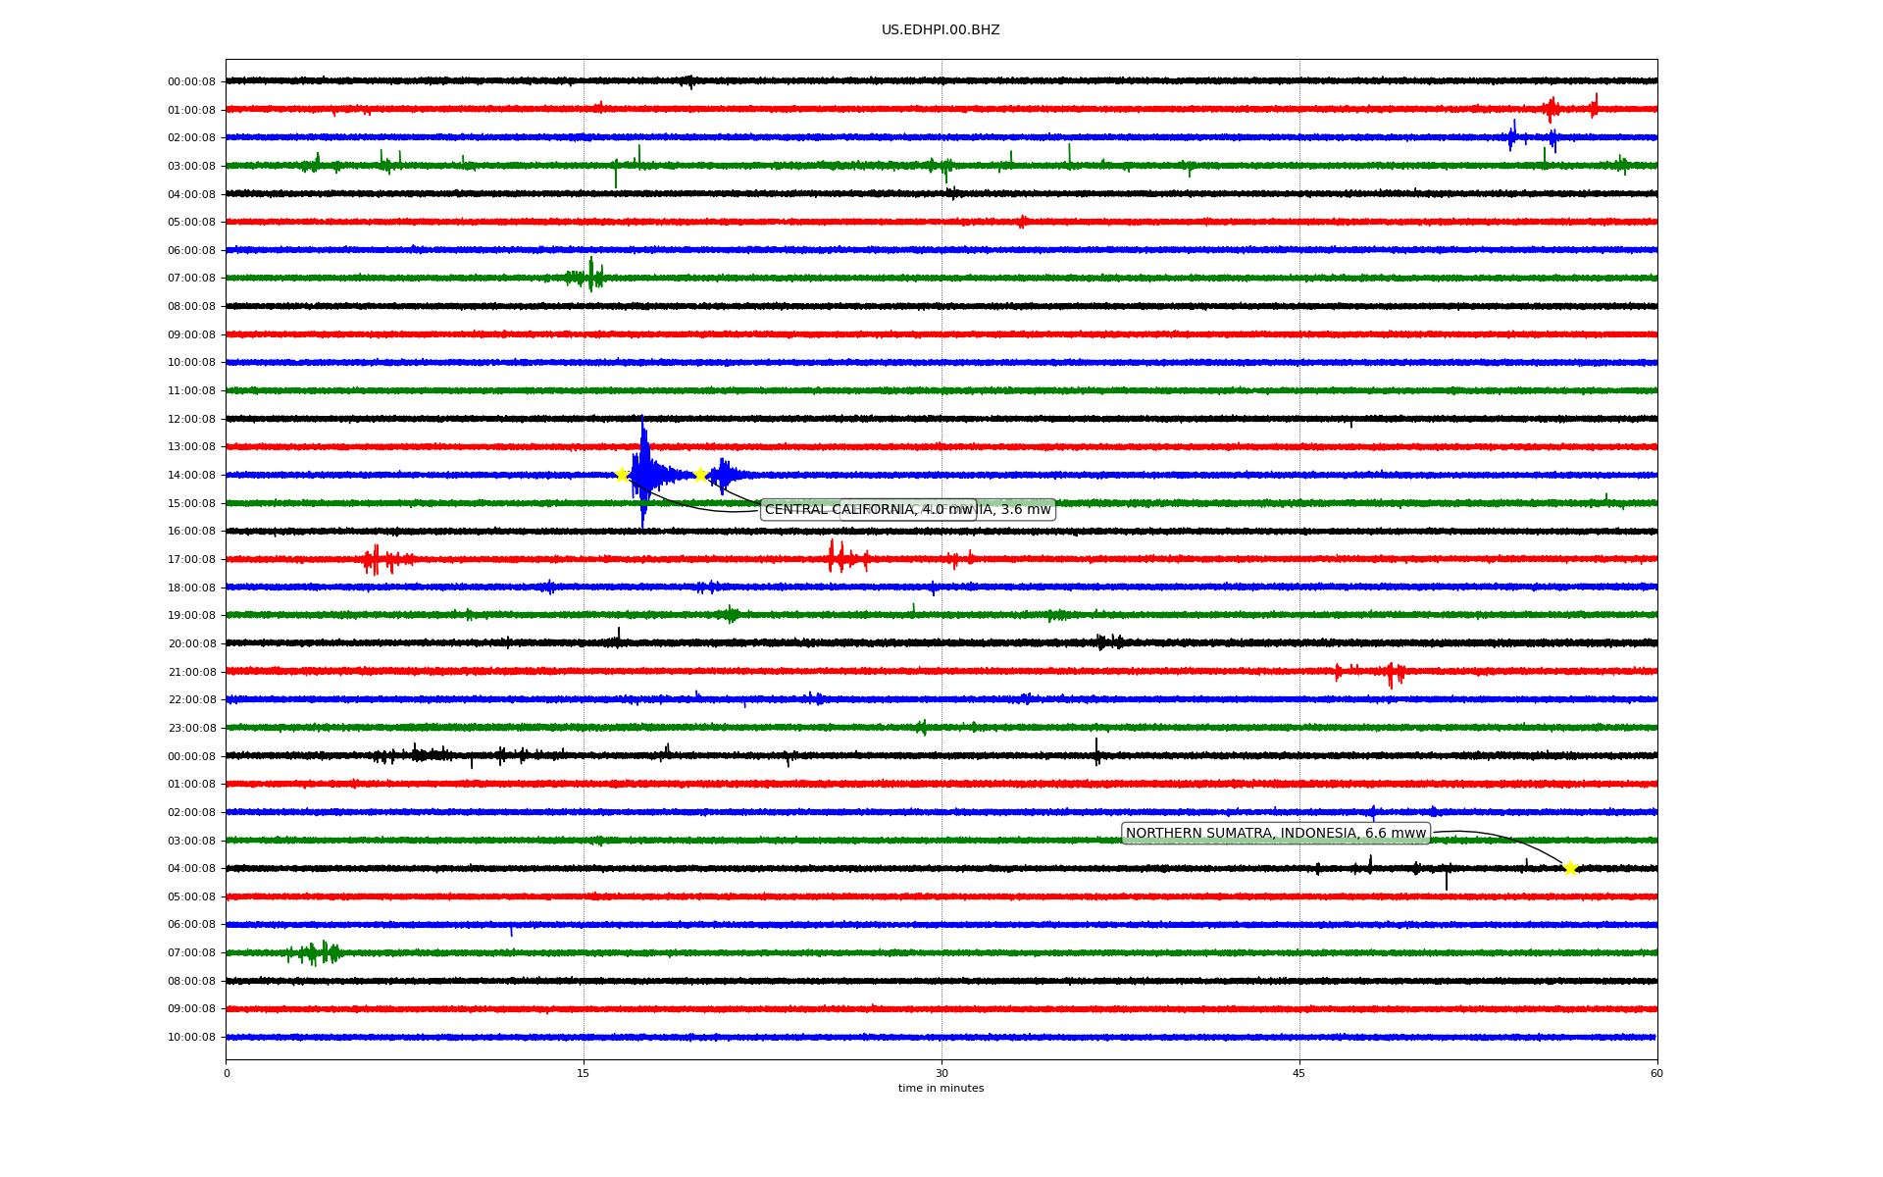1883x1177 pixels.
Task: Click the yellow star left of large blue burst
Action: (x=622, y=475)
